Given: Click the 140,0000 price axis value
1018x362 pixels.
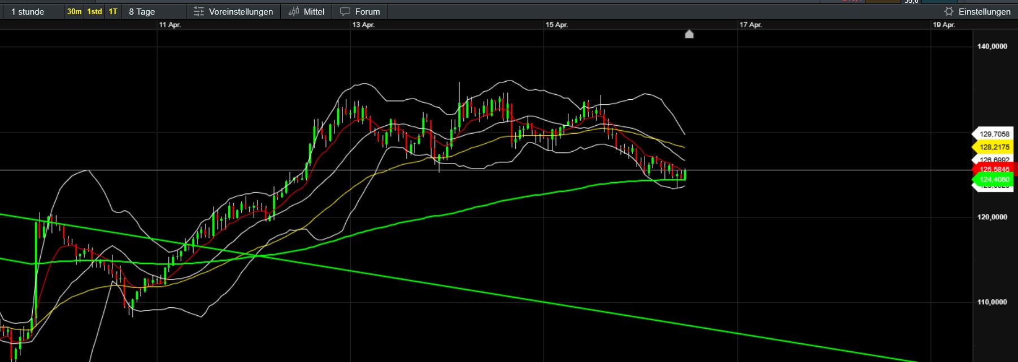Looking at the screenshot, I should point(993,46).
